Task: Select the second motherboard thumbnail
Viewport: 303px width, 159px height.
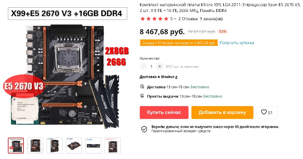Action: point(35,146)
